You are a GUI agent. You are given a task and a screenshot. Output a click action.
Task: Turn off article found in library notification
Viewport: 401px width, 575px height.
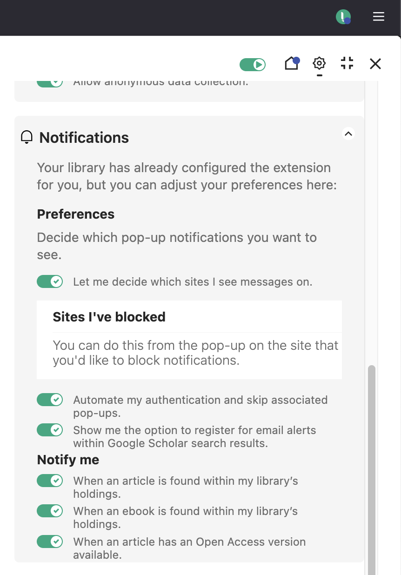[x=50, y=481]
